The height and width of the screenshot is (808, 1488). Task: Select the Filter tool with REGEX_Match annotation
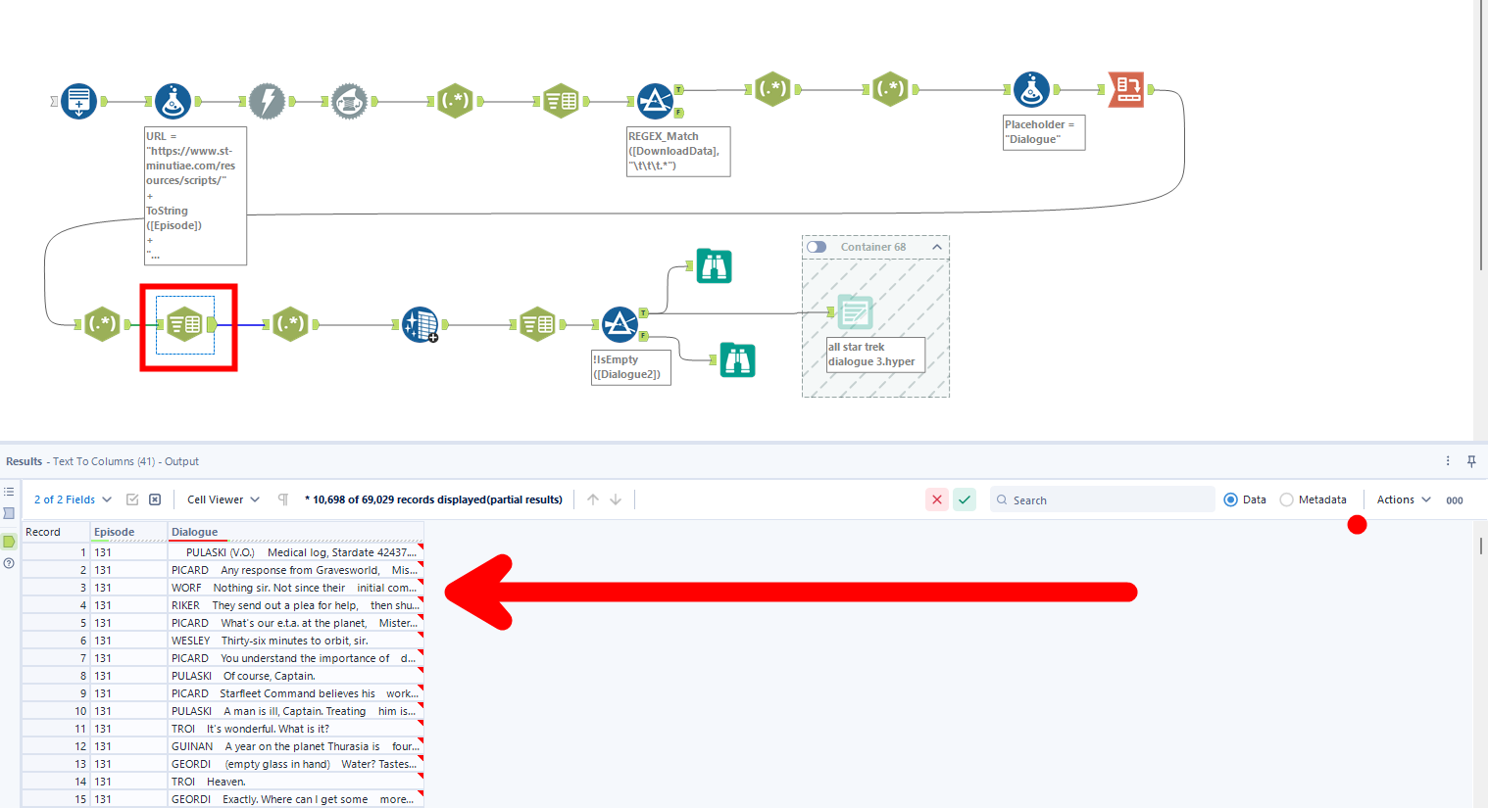pyautogui.click(x=655, y=101)
